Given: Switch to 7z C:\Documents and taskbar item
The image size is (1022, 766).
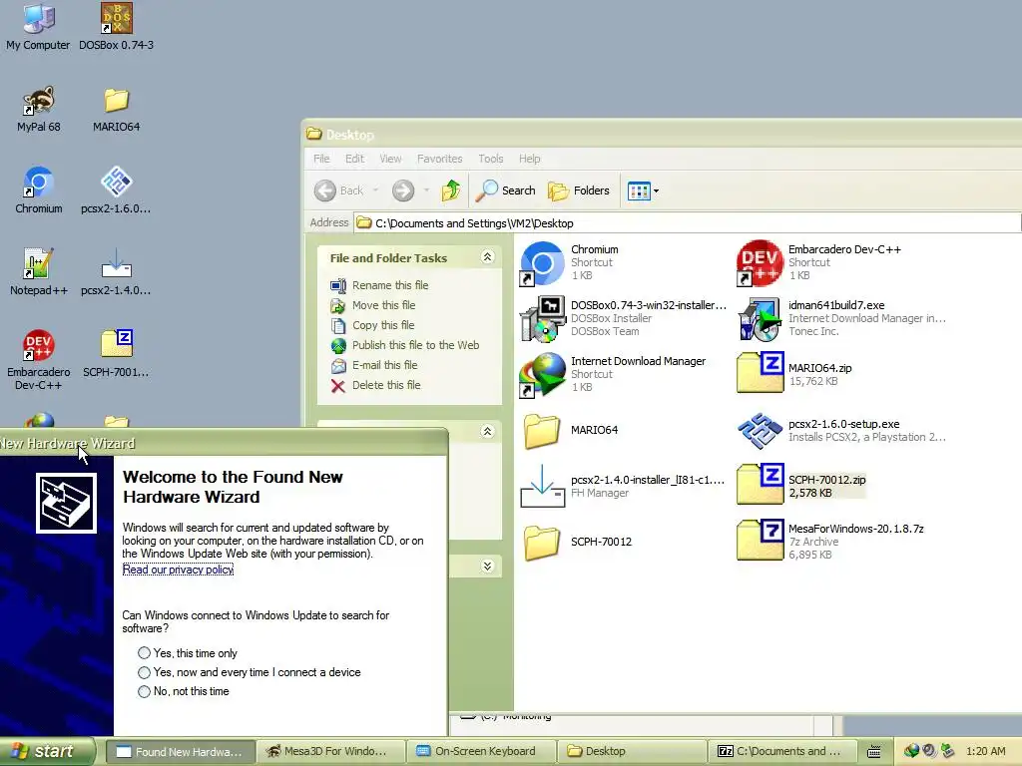Looking at the screenshot, I should pos(782,751).
